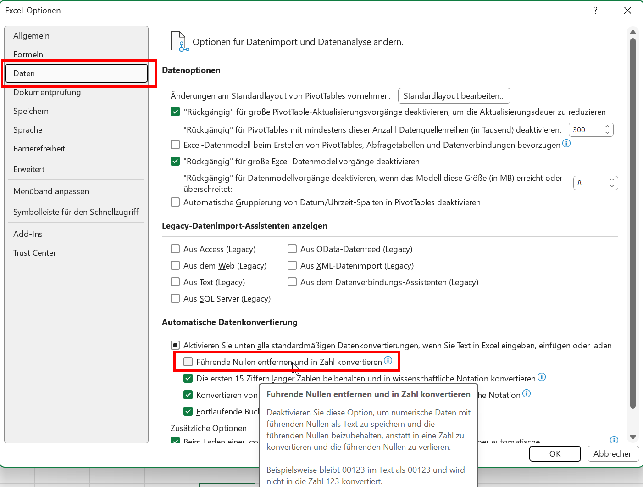Switch to Trust Center section
643x487 pixels.
(x=35, y=253)
